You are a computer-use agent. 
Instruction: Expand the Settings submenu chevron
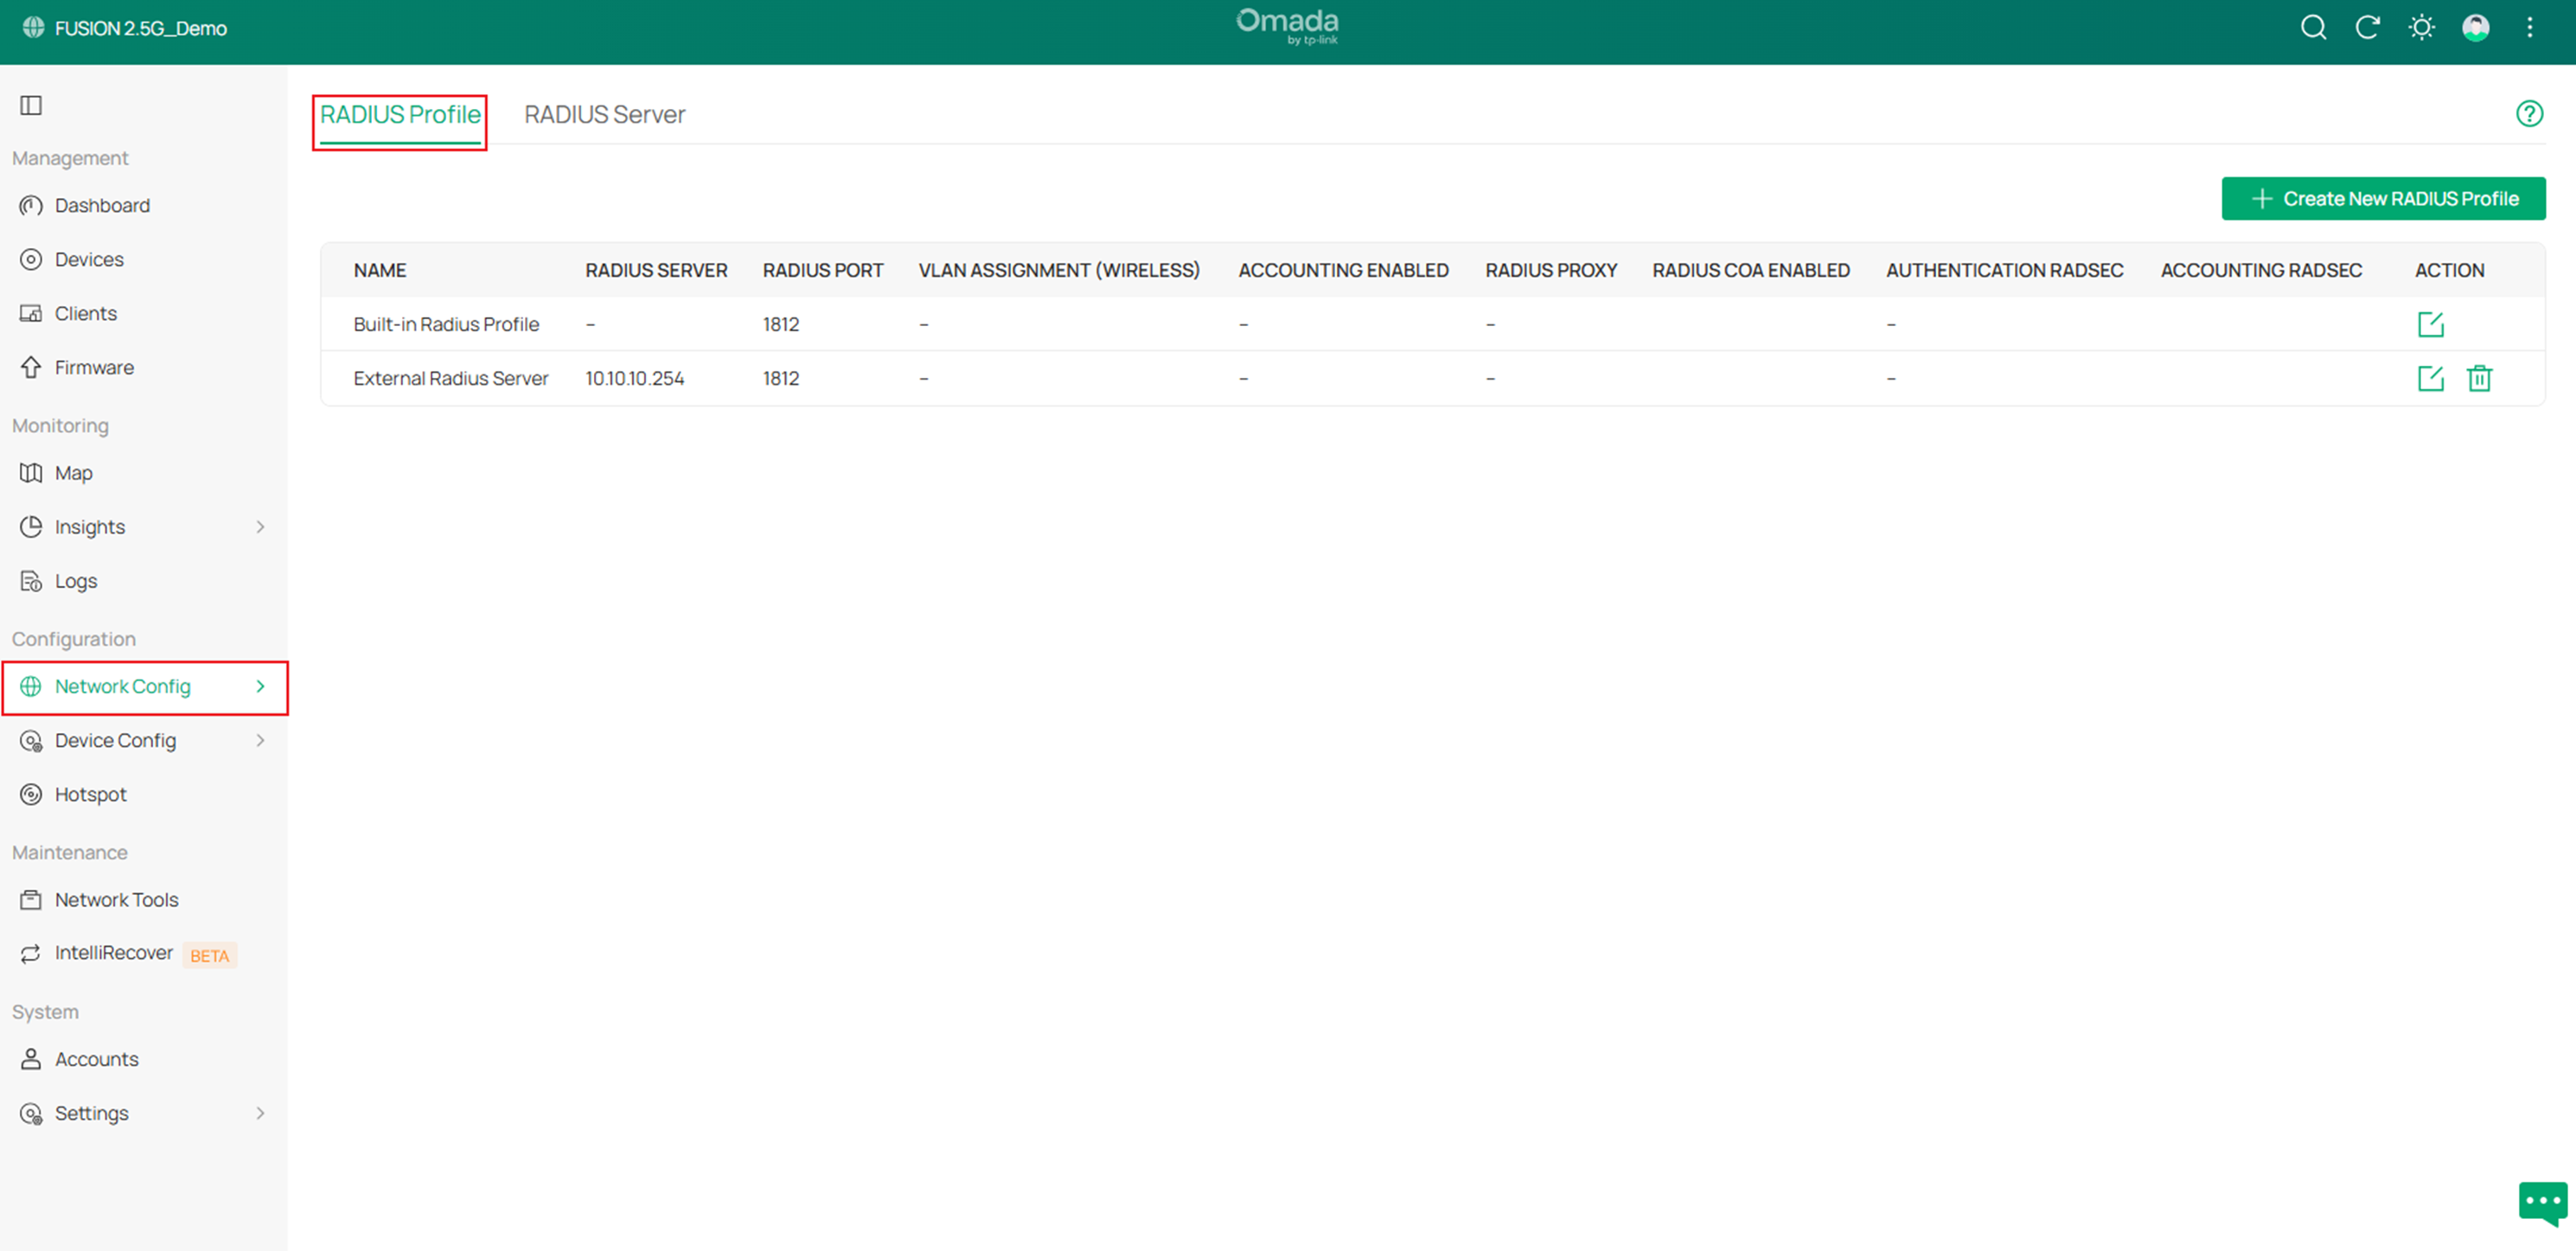pyautogui.click(x=260, y=1113)
